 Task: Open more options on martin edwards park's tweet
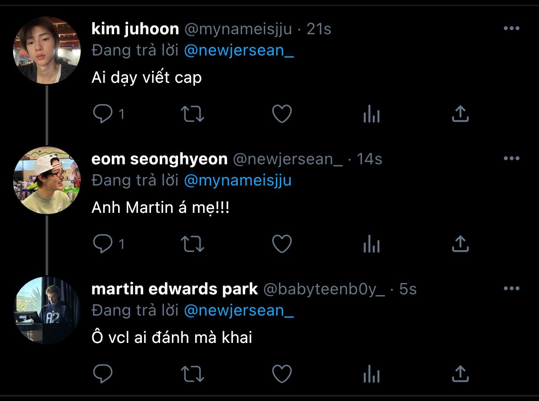(512, 289)
